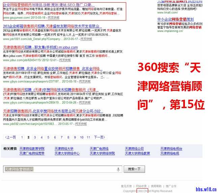The image size is (218, 193).
Task: Click the 意见反馈 footer link
Action: tap(126, 186)
